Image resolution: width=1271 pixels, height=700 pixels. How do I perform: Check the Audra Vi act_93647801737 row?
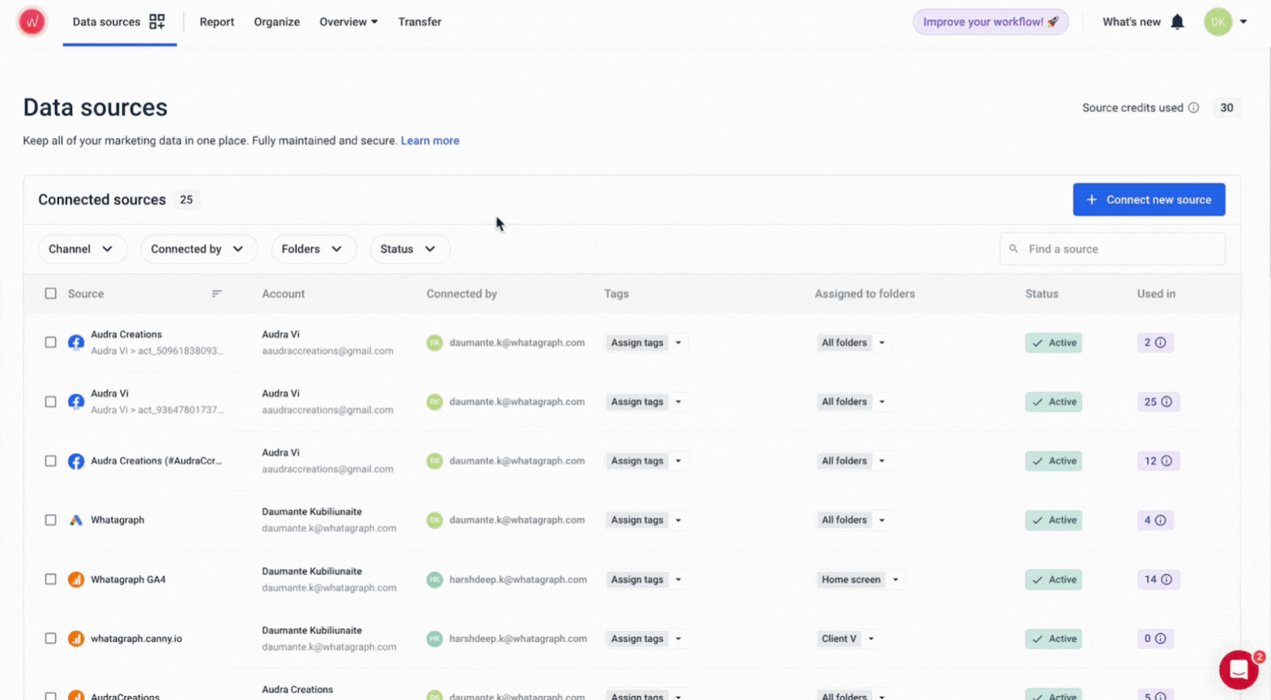point(50,402)
